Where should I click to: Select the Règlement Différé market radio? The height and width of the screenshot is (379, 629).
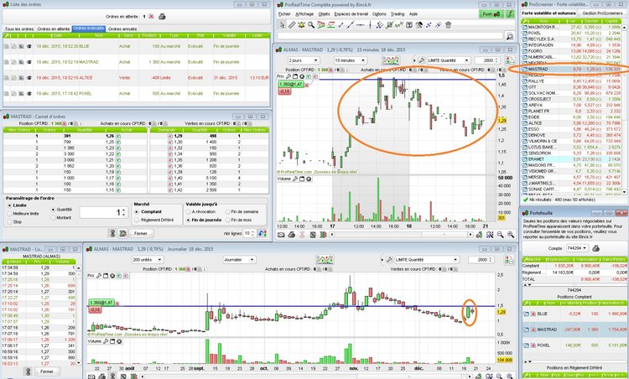pos(137,221)
